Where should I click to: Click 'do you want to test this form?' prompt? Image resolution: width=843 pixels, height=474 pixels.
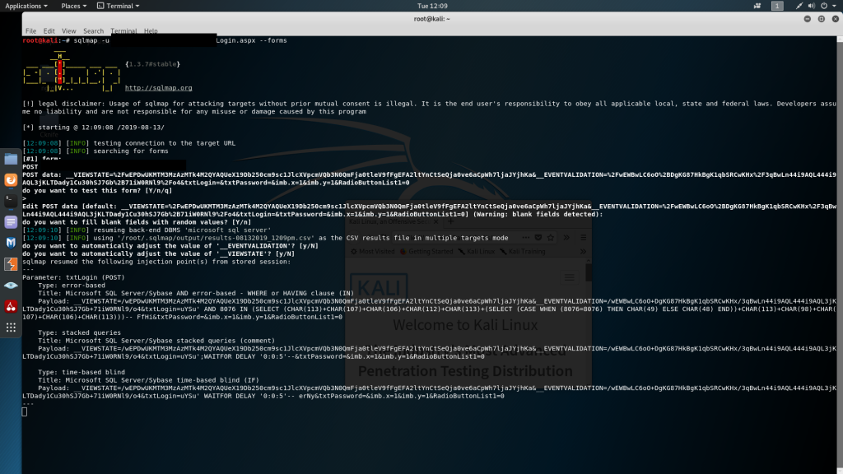coord(97,190)
